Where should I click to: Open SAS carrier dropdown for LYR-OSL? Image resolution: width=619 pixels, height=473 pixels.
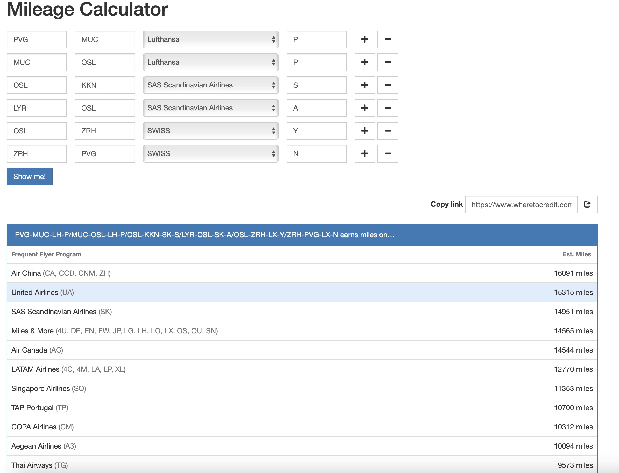point(211,108)
